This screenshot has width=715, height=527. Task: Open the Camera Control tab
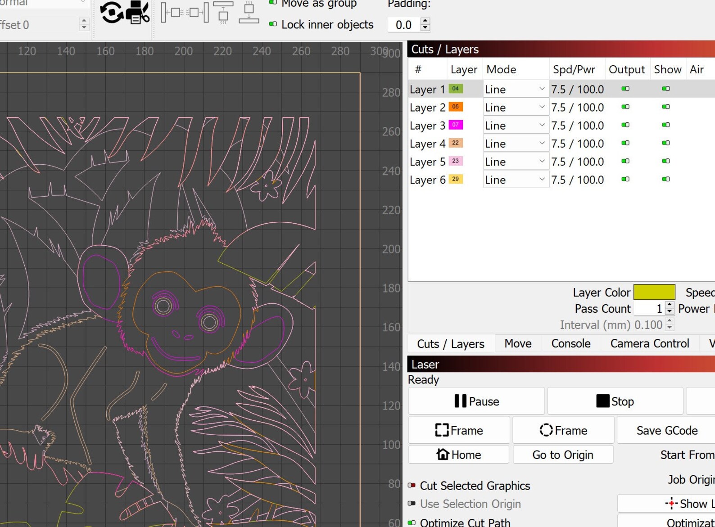point(650,343)
